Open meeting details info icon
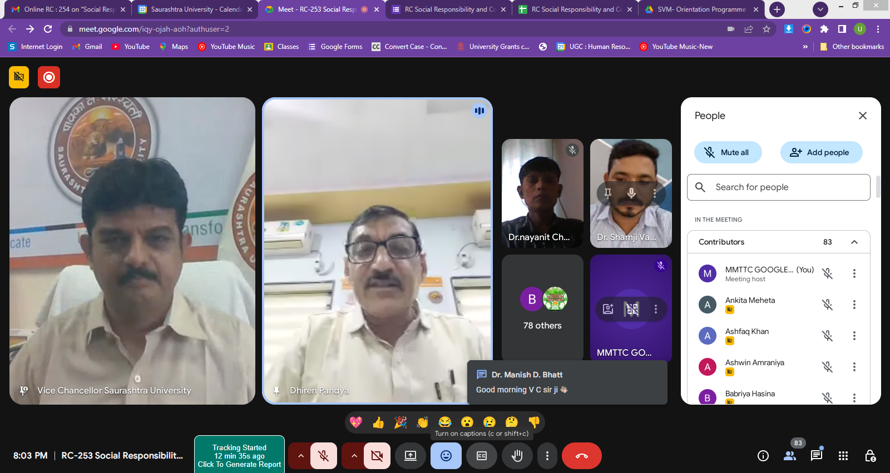The image size is (890, 473). coord(763,456)
